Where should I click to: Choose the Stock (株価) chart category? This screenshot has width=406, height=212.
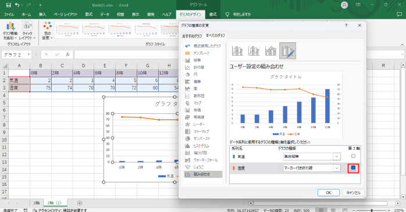tap(203, 110)
